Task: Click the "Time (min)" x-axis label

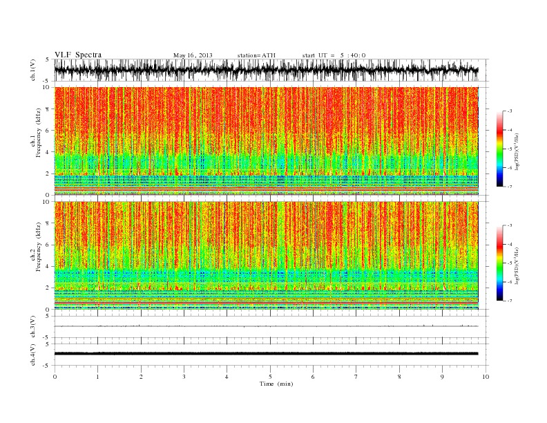Action: (x=276, y=384)
